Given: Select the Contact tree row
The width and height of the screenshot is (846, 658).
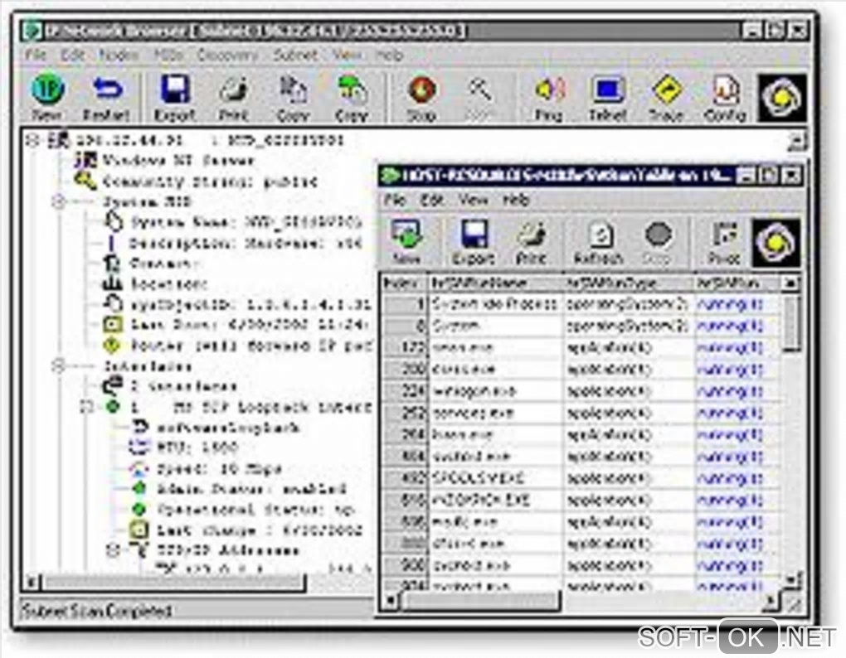Looking at the screenshot, I should click(164, 264).
